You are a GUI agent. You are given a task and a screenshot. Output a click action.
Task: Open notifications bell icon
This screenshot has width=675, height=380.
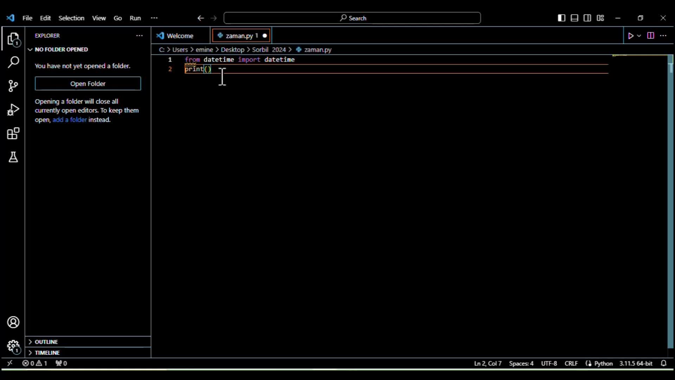664,363
